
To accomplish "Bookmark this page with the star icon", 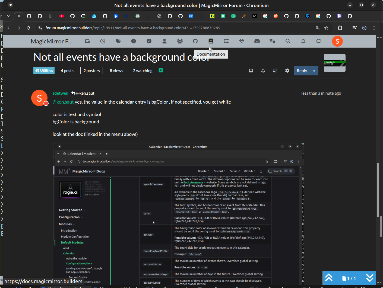I will 326,28.
